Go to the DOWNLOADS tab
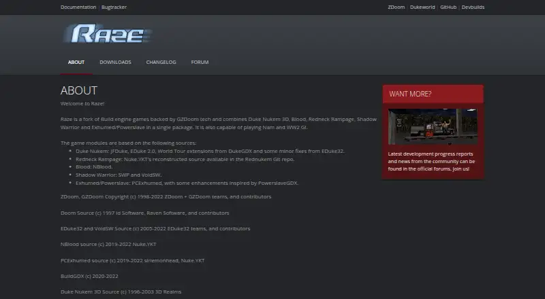Screen dimensions: 545x299 (x=115, y=62)
